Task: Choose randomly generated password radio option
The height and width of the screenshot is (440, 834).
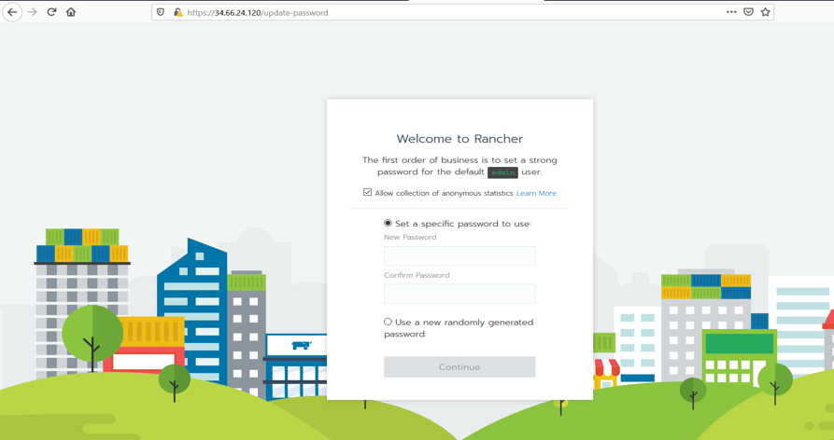Action: click(x=388, y=322)
